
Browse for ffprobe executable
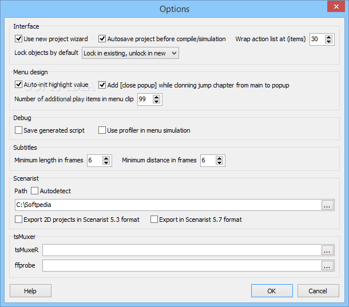327,265
